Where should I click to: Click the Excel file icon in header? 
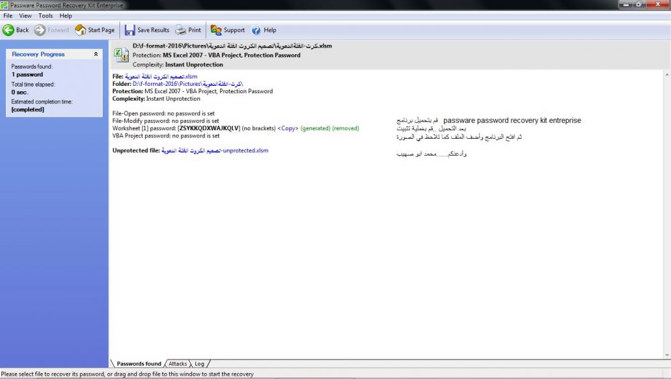click(121, 55)
